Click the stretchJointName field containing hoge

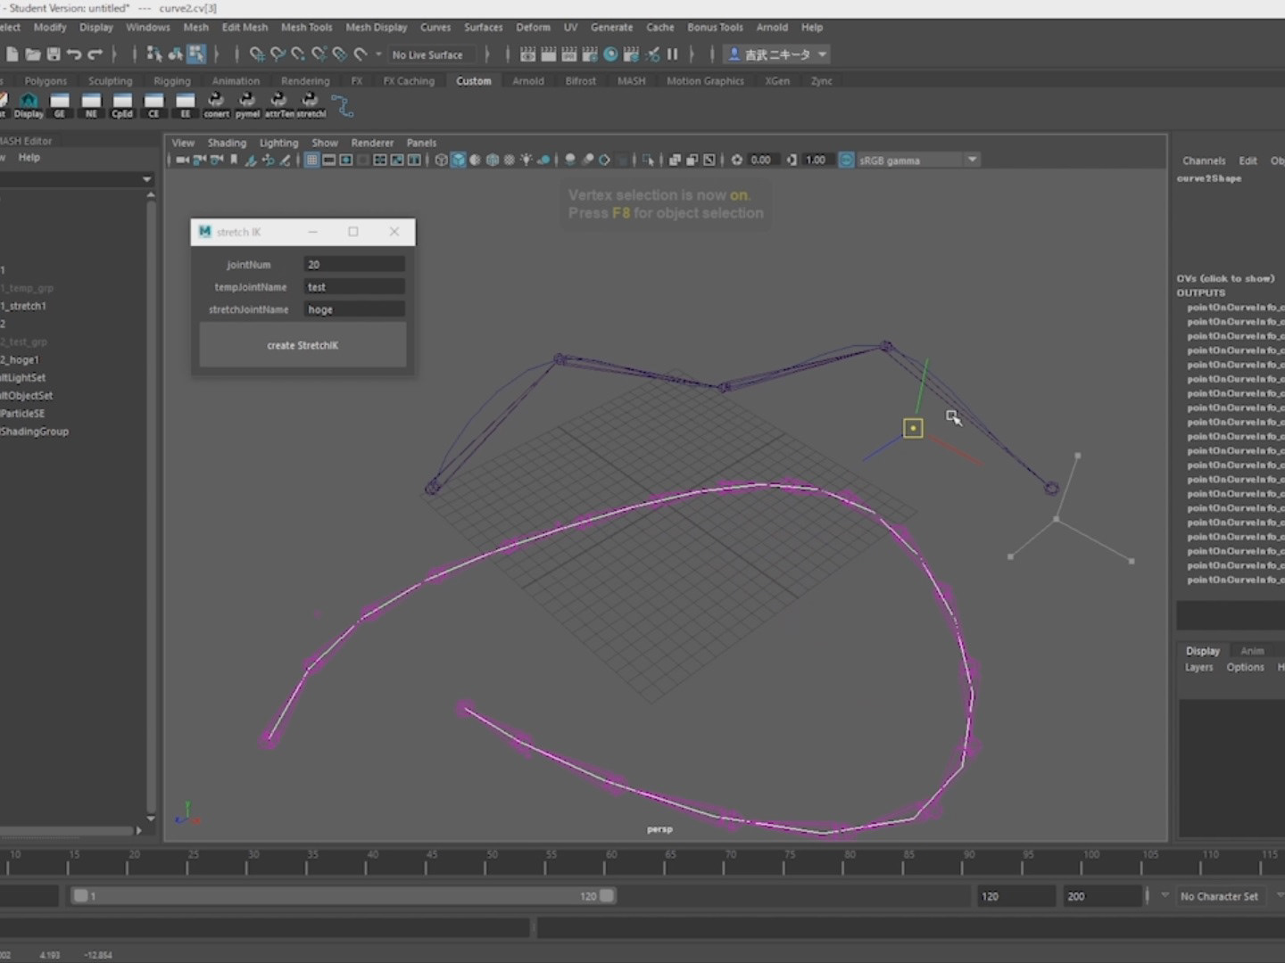tap(354, 309)
